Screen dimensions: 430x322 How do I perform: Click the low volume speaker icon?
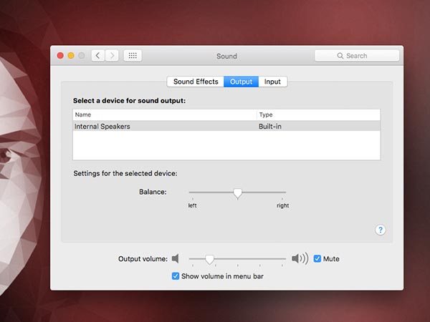click(175, 258)
